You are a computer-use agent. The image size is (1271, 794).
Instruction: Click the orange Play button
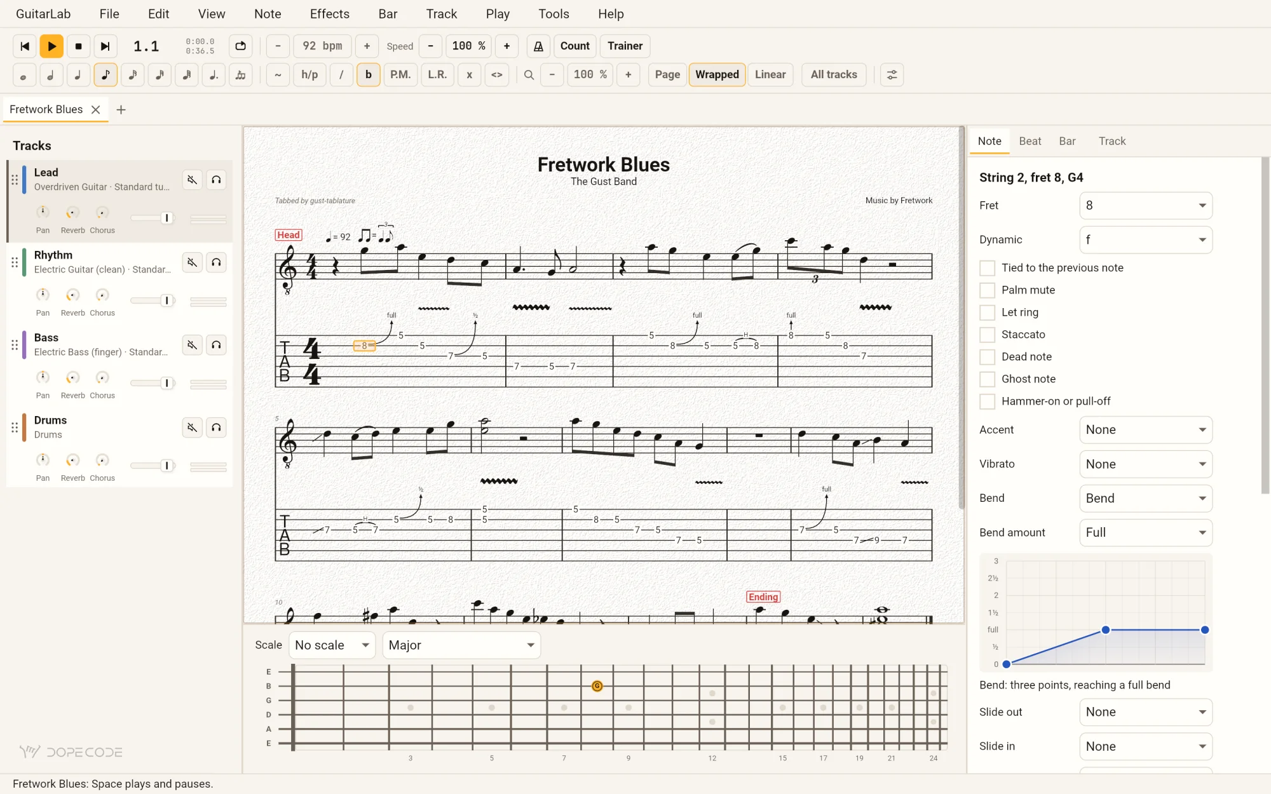(51, 46)
